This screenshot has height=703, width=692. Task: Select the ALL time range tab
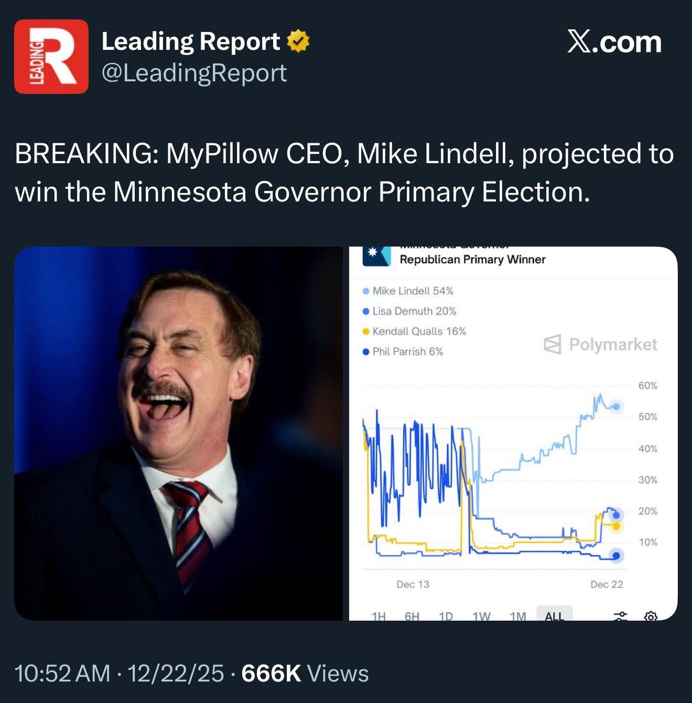point(554,614)
